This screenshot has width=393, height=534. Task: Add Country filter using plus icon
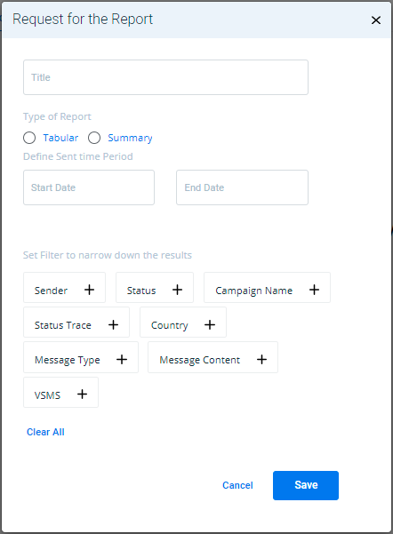(x=210, y=324)
